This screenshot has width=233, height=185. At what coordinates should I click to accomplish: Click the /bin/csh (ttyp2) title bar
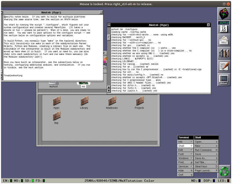159,25
